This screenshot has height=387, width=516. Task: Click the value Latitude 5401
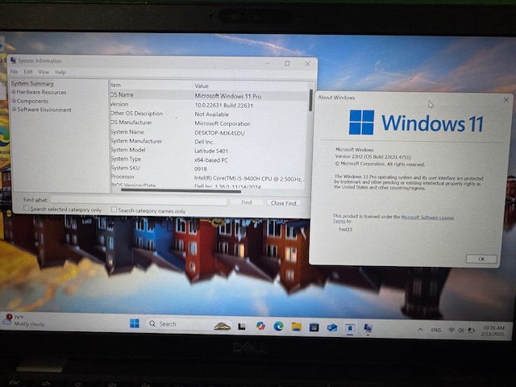tap(211, 151)
